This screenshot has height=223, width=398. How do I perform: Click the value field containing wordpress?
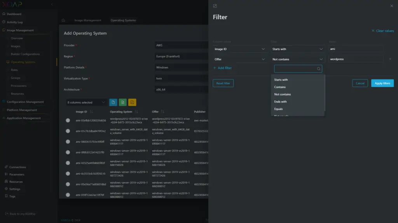pos(356,59)
